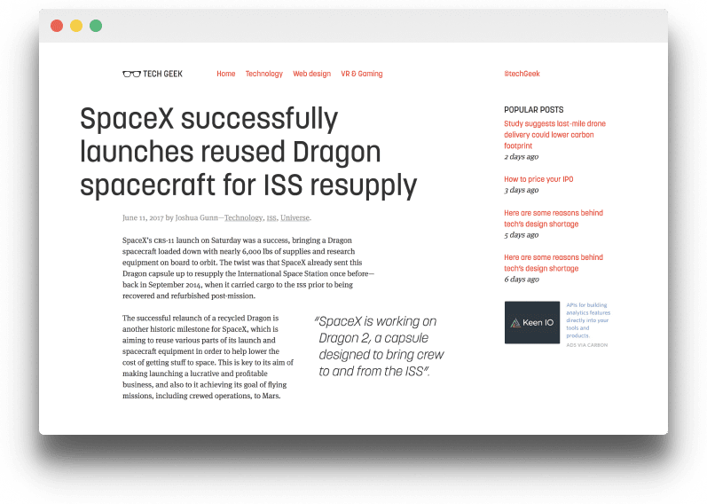This screenshot has height=504, width=707.
Task: Visit the @techGeek profile link
Action: (522, 74)
